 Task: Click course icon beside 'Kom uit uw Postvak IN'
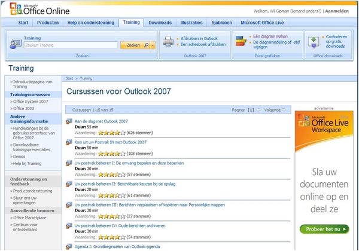pyautogui.click(x=69, y=142)
